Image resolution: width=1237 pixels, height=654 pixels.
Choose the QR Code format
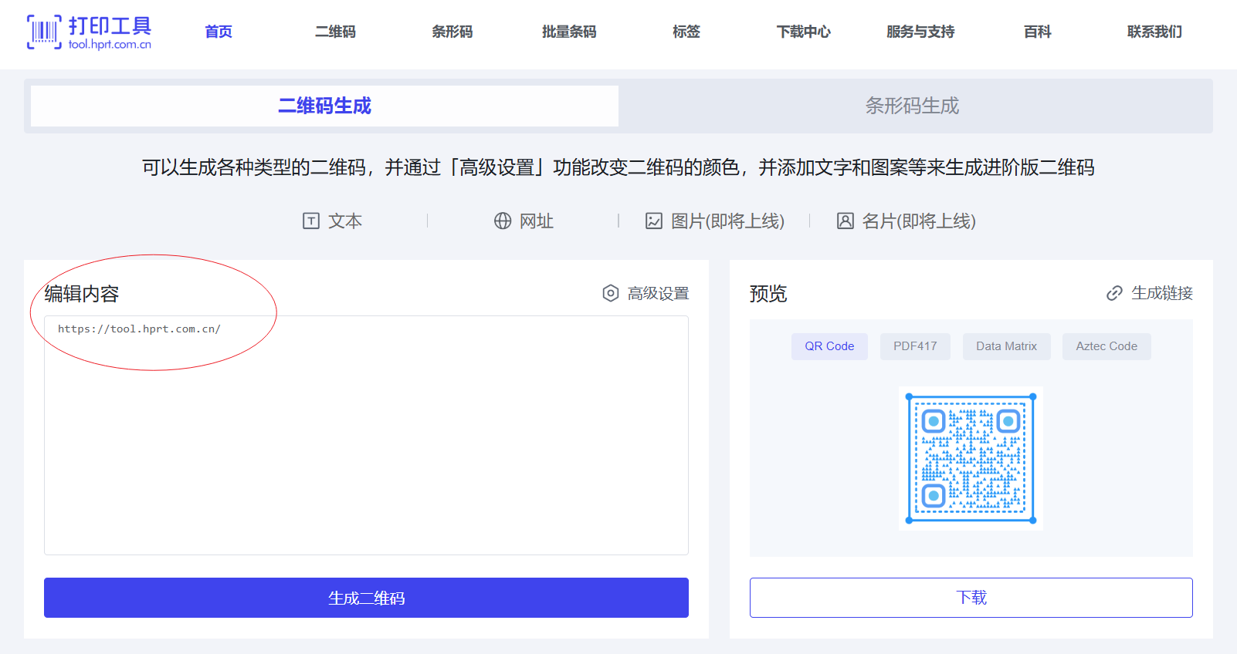[829, 346]
